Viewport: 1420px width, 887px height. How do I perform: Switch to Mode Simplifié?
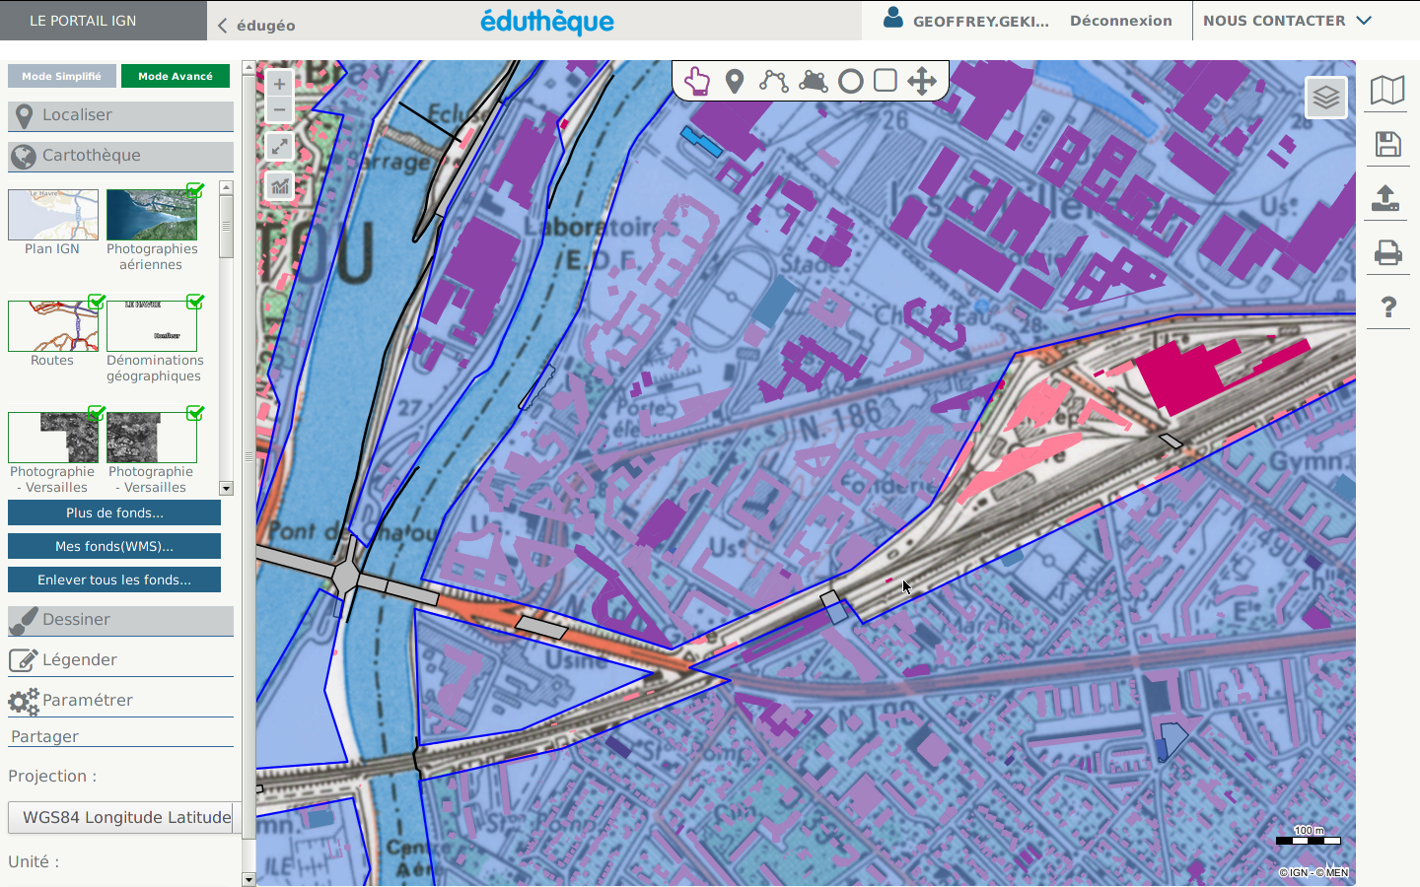(62, 76)
